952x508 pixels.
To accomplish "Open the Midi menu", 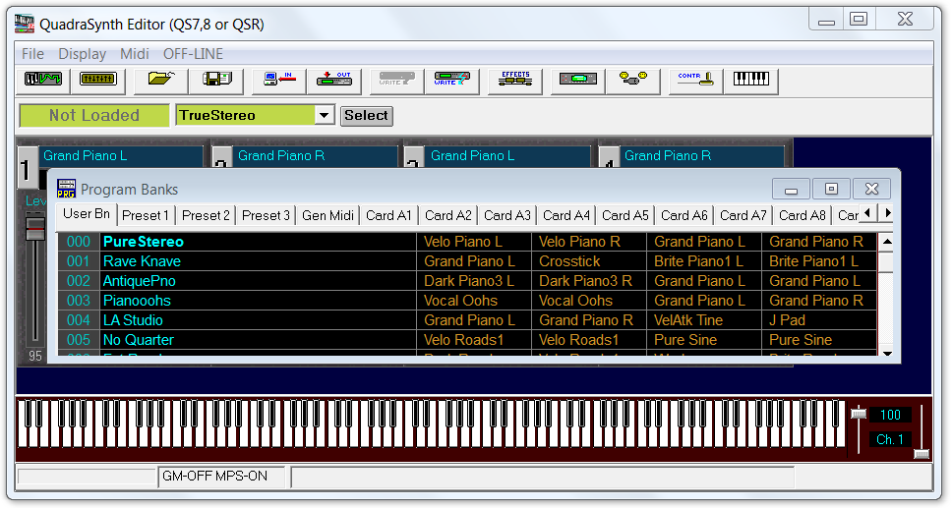I will click(x=135, y=54).
